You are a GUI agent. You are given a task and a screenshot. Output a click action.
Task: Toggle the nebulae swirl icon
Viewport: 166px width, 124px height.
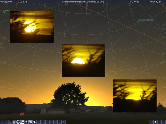pyautogui.click(x=34, y=122)
